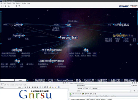Open the Display dropdown in Properties
Image resolution: width=138 pixels, height=100 pixels.
[81, 88]
